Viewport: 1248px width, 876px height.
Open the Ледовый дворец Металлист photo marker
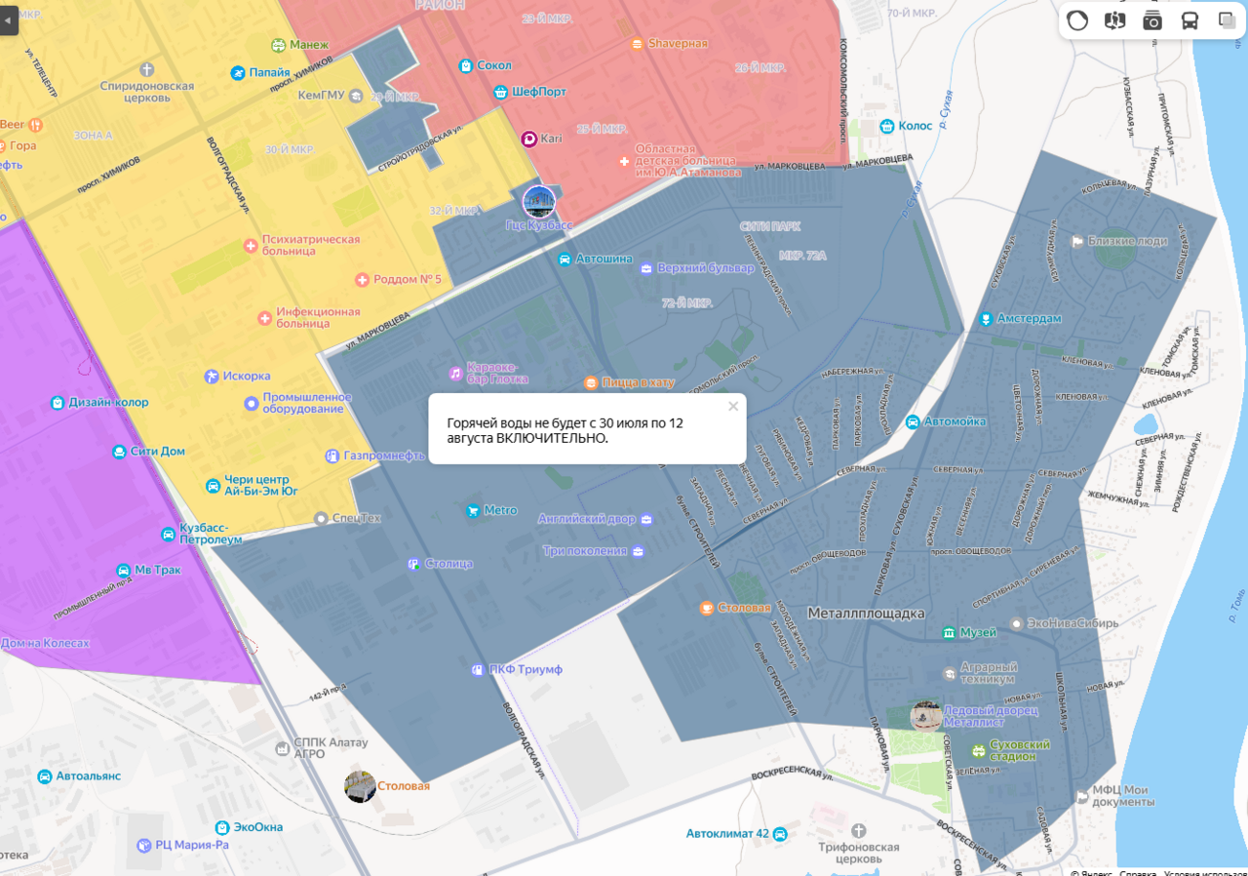925,716
